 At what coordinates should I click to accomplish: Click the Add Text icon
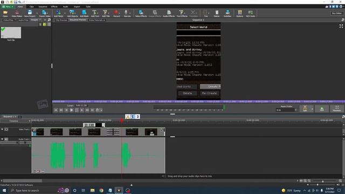click(95, 13)
